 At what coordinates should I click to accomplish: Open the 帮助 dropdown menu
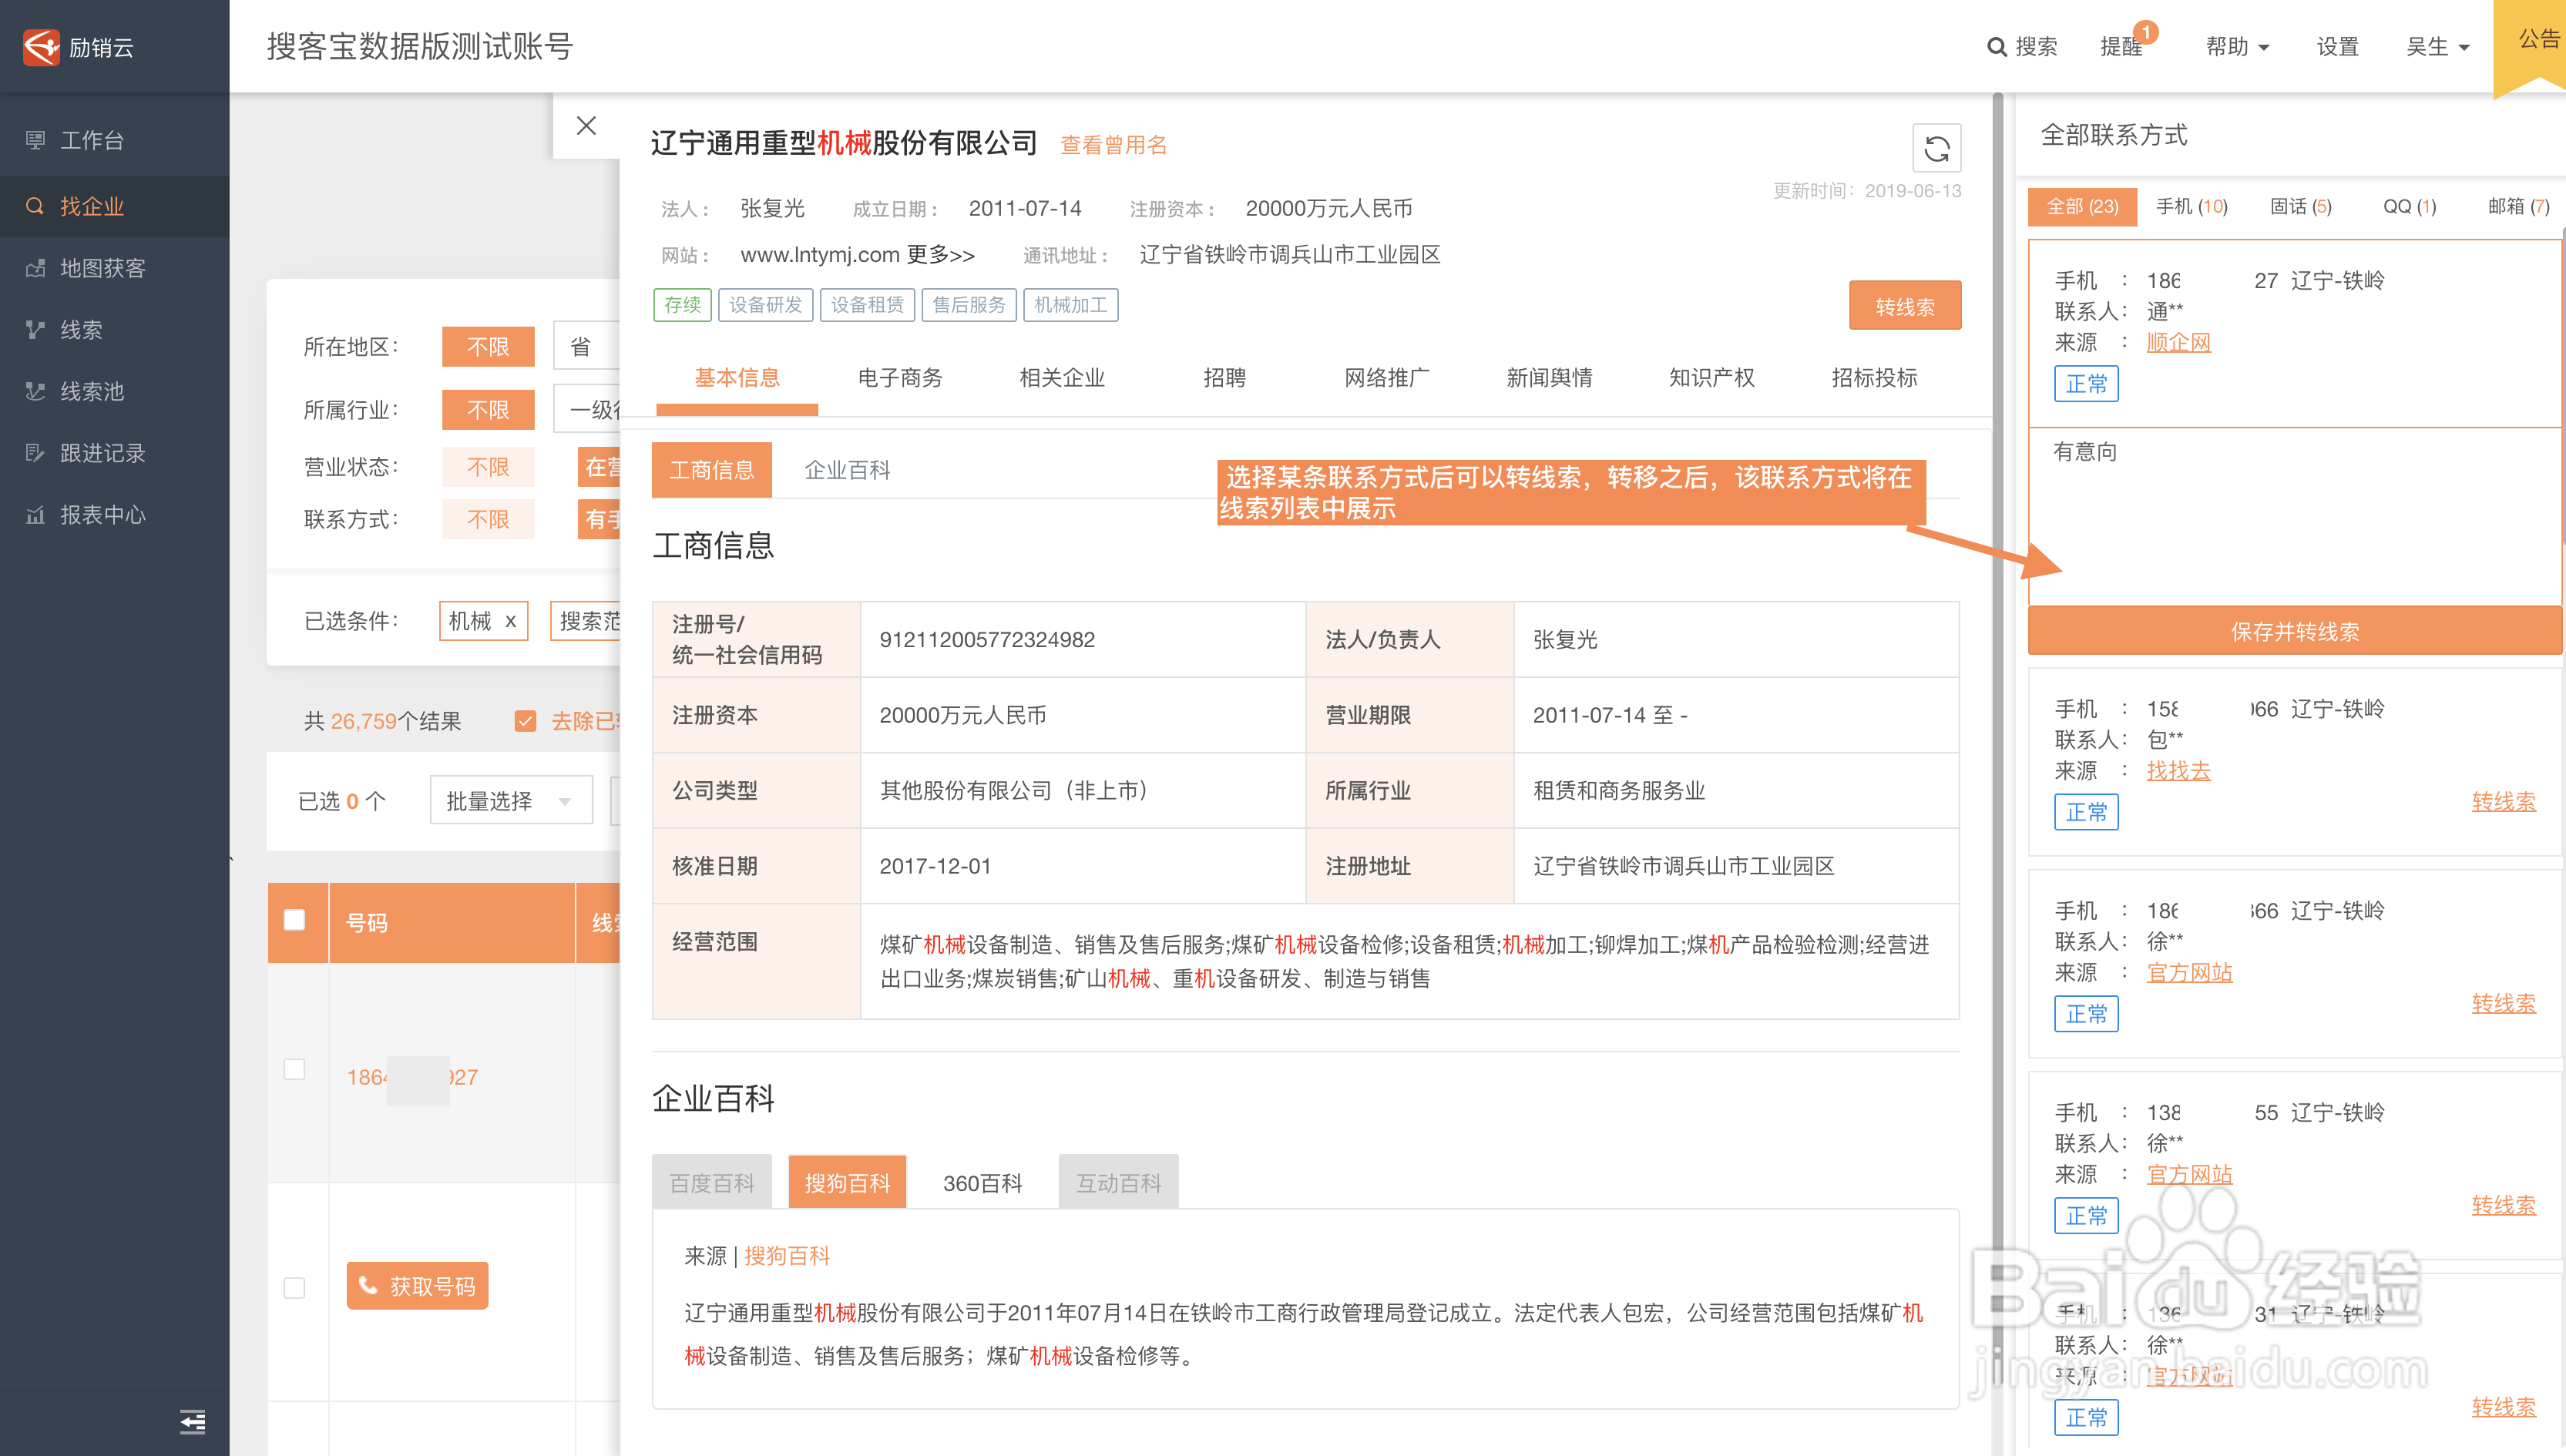(x=2237, y=47)
